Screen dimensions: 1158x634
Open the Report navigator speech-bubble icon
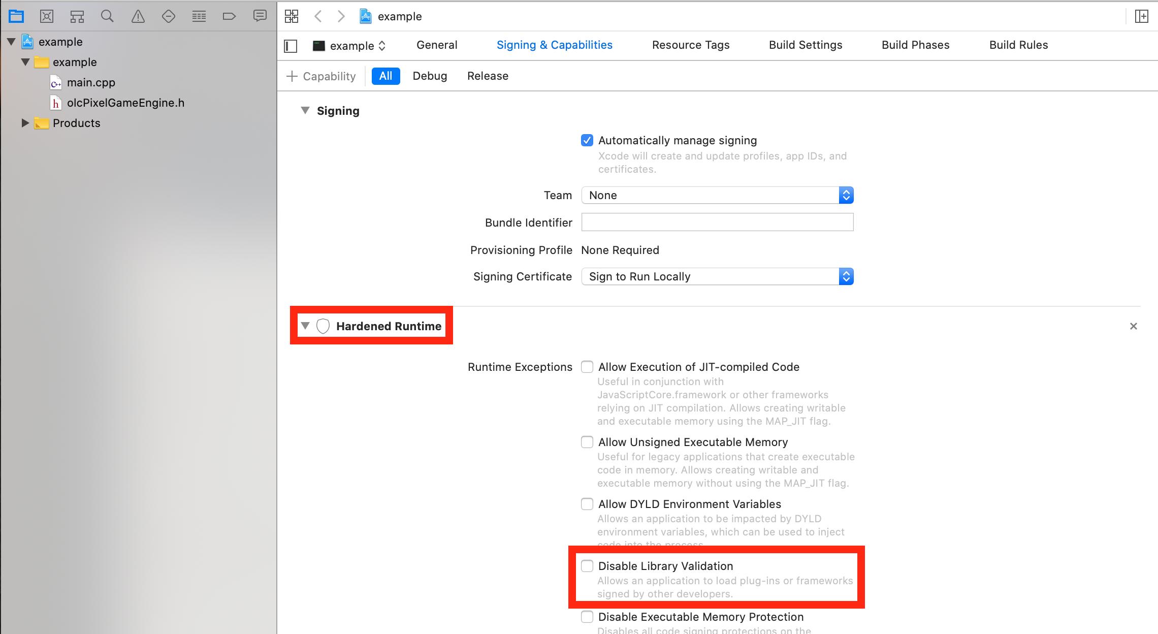(x=260, y=16)
